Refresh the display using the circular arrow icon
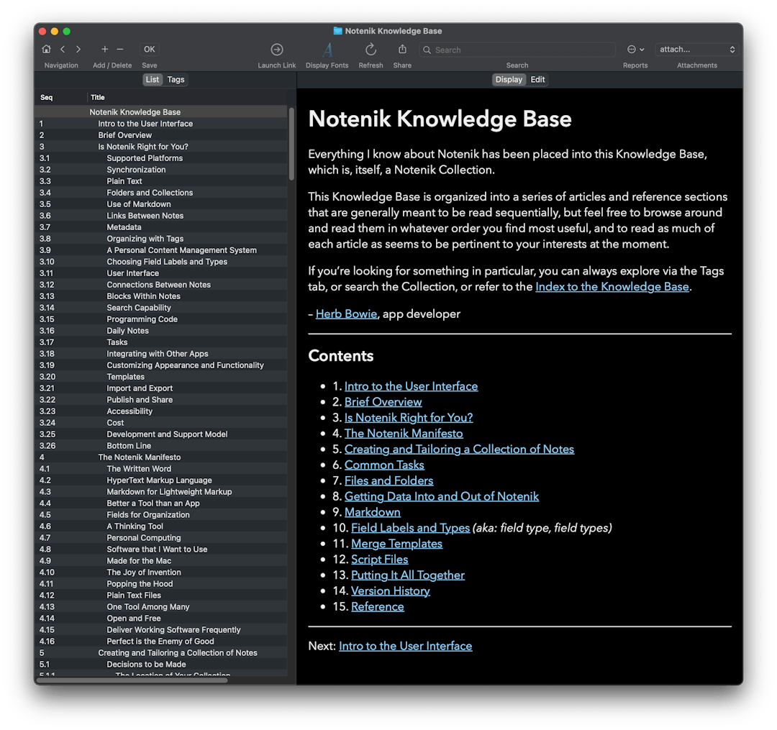777x730 pixels. click(x=371, y=50)
